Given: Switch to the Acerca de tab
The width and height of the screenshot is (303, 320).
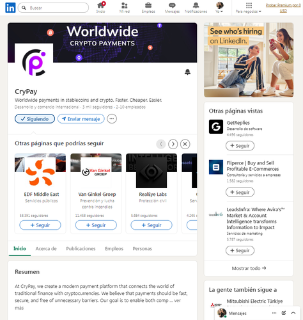Looking at the screenshot, I should (46, 249).
